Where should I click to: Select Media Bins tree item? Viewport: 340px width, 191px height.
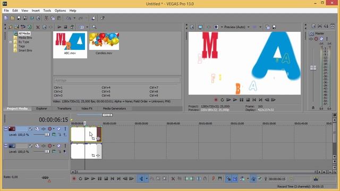point(25,38)
